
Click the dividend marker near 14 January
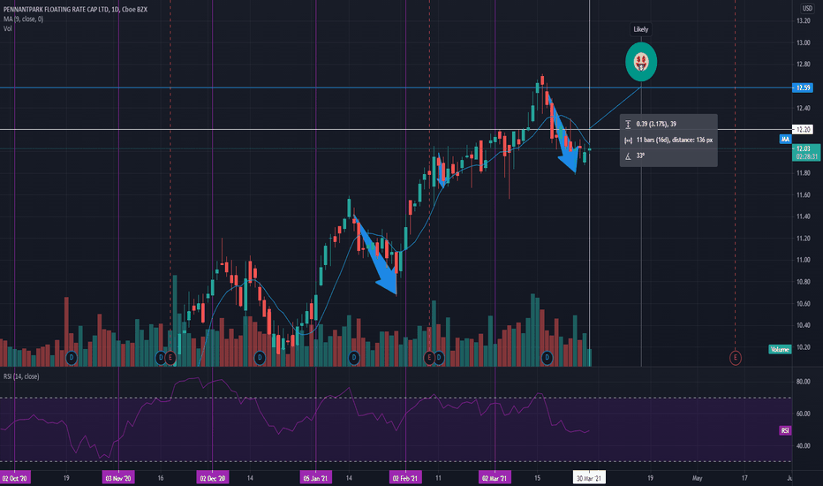[354, 358]
